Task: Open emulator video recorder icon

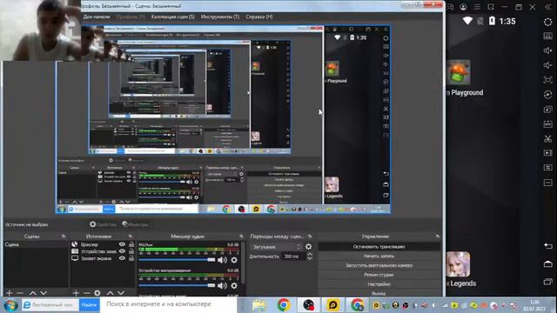Action: tap(547, 153)
